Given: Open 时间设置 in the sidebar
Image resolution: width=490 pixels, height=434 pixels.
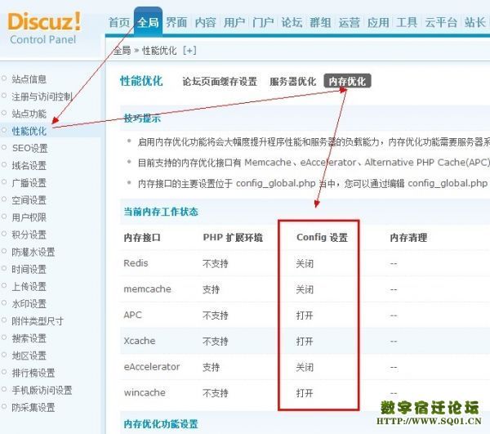Looking at the screenshot, I should coord(29,269).
